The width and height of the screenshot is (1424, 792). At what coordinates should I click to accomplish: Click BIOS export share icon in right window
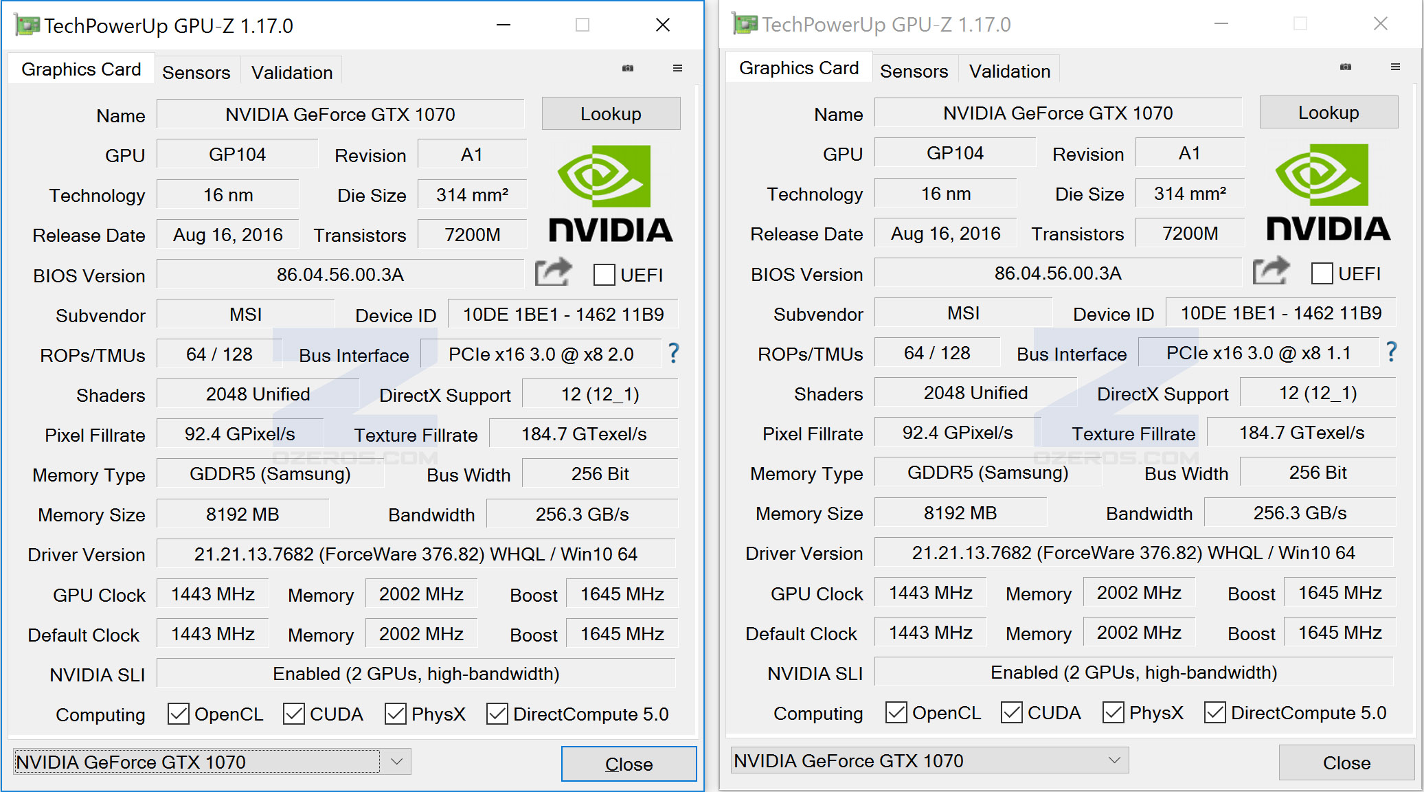pos(1272,271)
